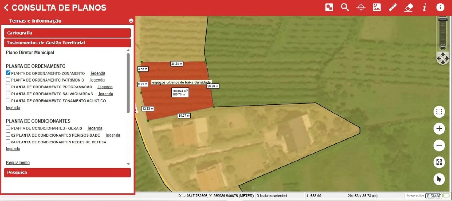Click the italic i identify tool
Image resolution: width=452 pixels, height=201 pixels.
point(424,7)
